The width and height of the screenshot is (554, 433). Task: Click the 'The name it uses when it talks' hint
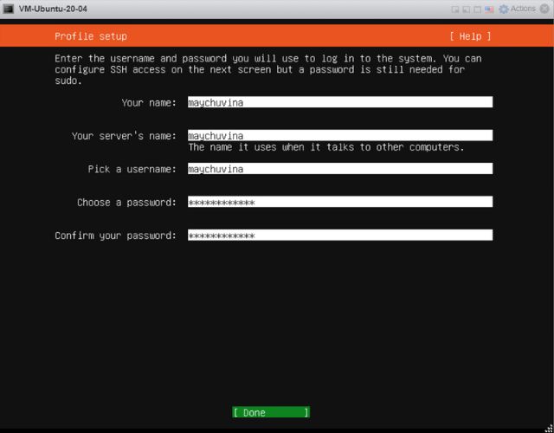(x=326, y=147)
